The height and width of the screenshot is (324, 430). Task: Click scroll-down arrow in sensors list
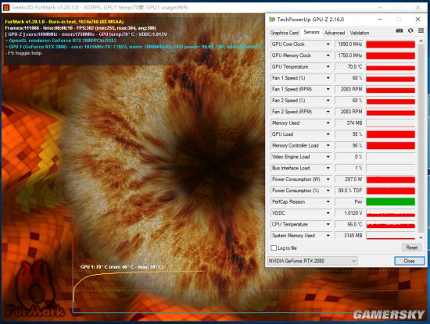(421, 237)
